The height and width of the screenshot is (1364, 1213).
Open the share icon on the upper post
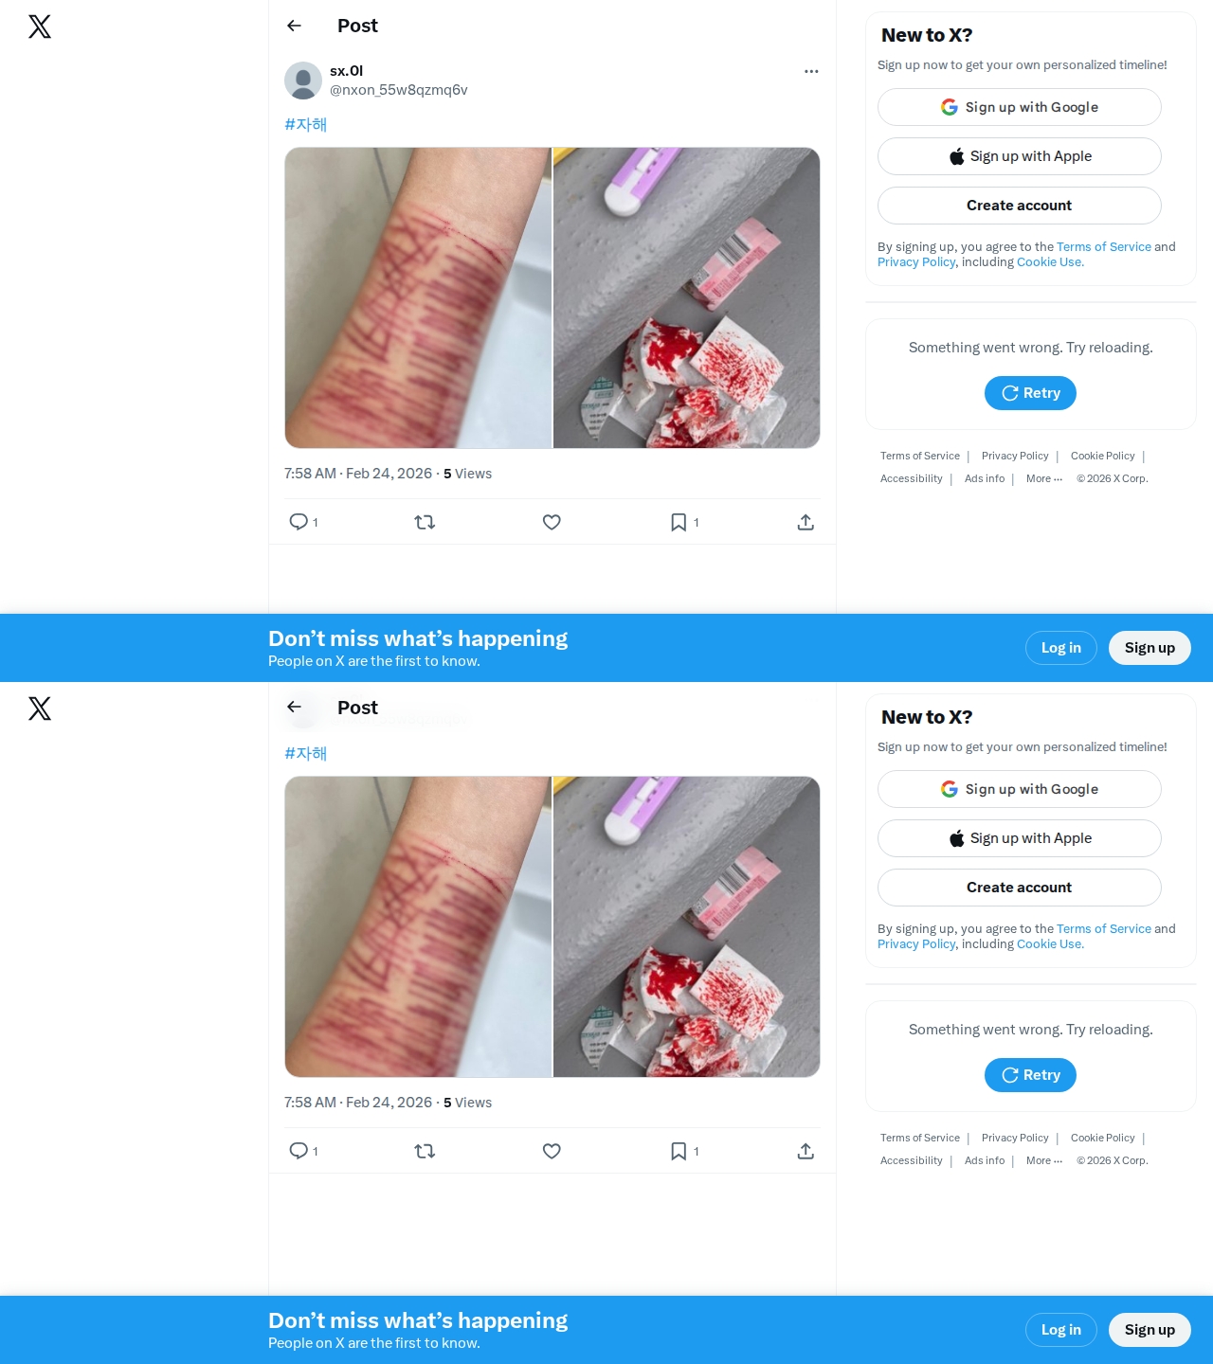click(x=806, y=522)
